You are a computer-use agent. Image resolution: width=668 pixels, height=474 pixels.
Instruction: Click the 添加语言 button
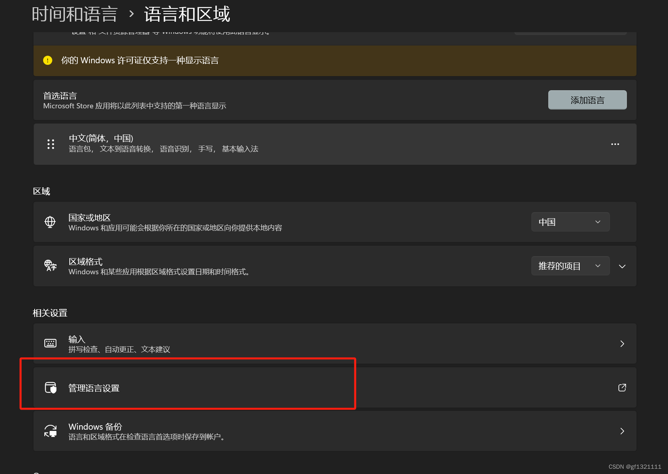pyautogui.click(x=587, y=100)
